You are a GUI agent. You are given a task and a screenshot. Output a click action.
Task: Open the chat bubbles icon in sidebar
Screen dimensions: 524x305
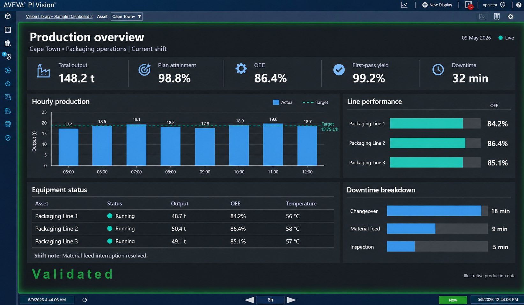click(8, 97)
